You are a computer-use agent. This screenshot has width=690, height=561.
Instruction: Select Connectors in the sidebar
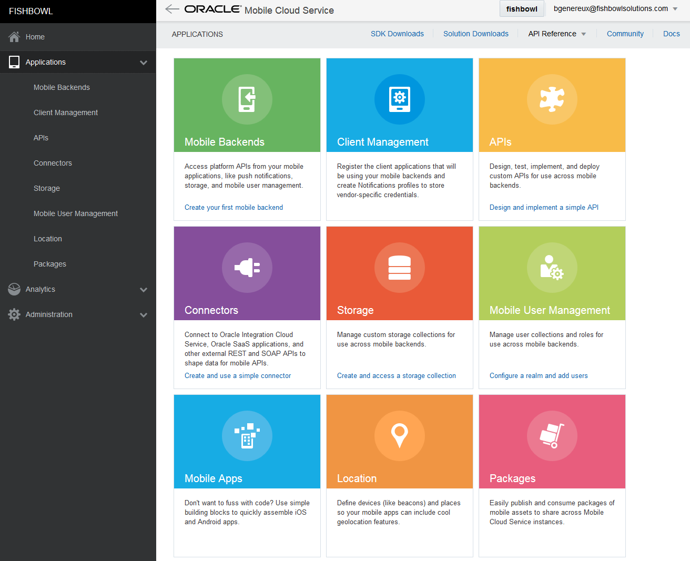[53, 163]
